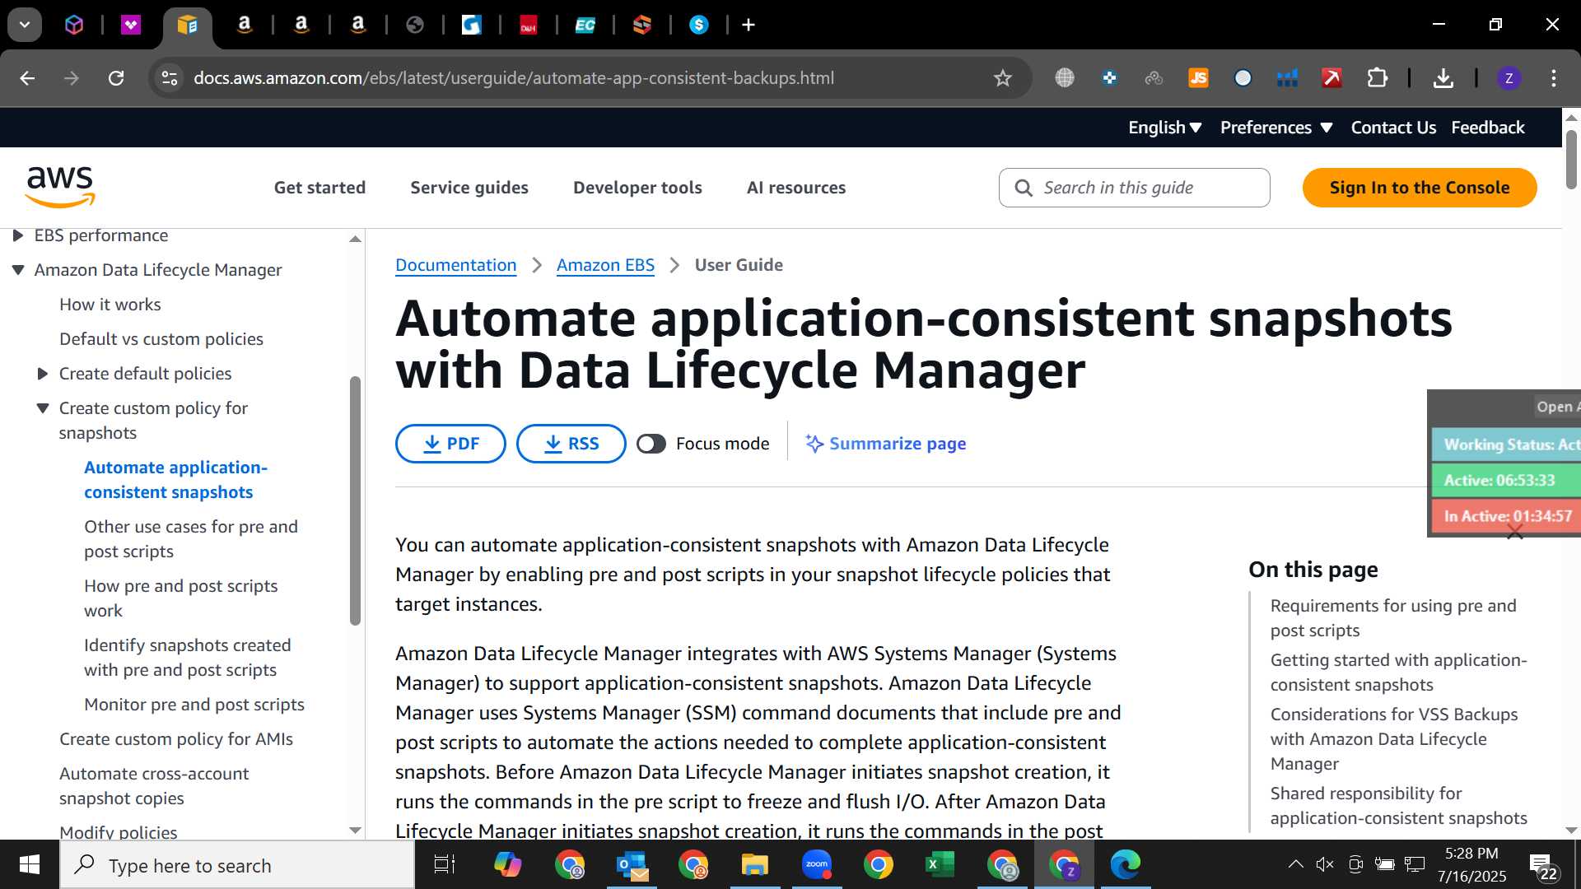Screen dimensions: 1581x889
Task: Open the Documentation breadcrumb link
Action: click(455, 265)
